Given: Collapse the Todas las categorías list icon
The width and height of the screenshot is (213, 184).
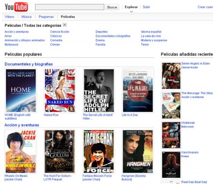Looking at the screenshot, I should pyautogui.click(x=64, y=25).
